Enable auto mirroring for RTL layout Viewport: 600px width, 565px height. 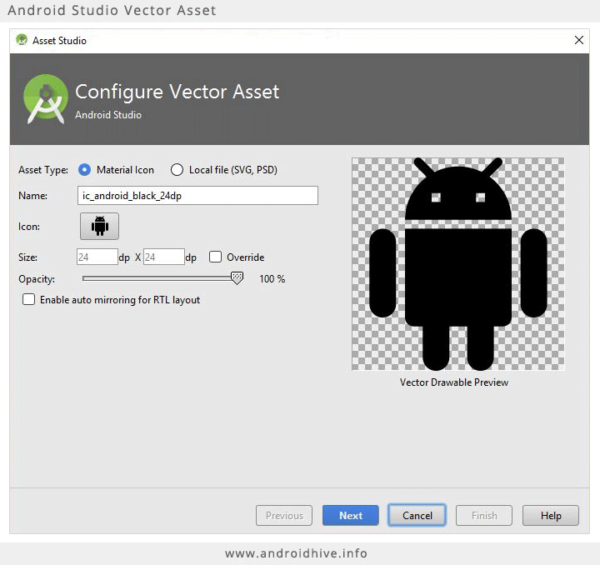[28, 299]
